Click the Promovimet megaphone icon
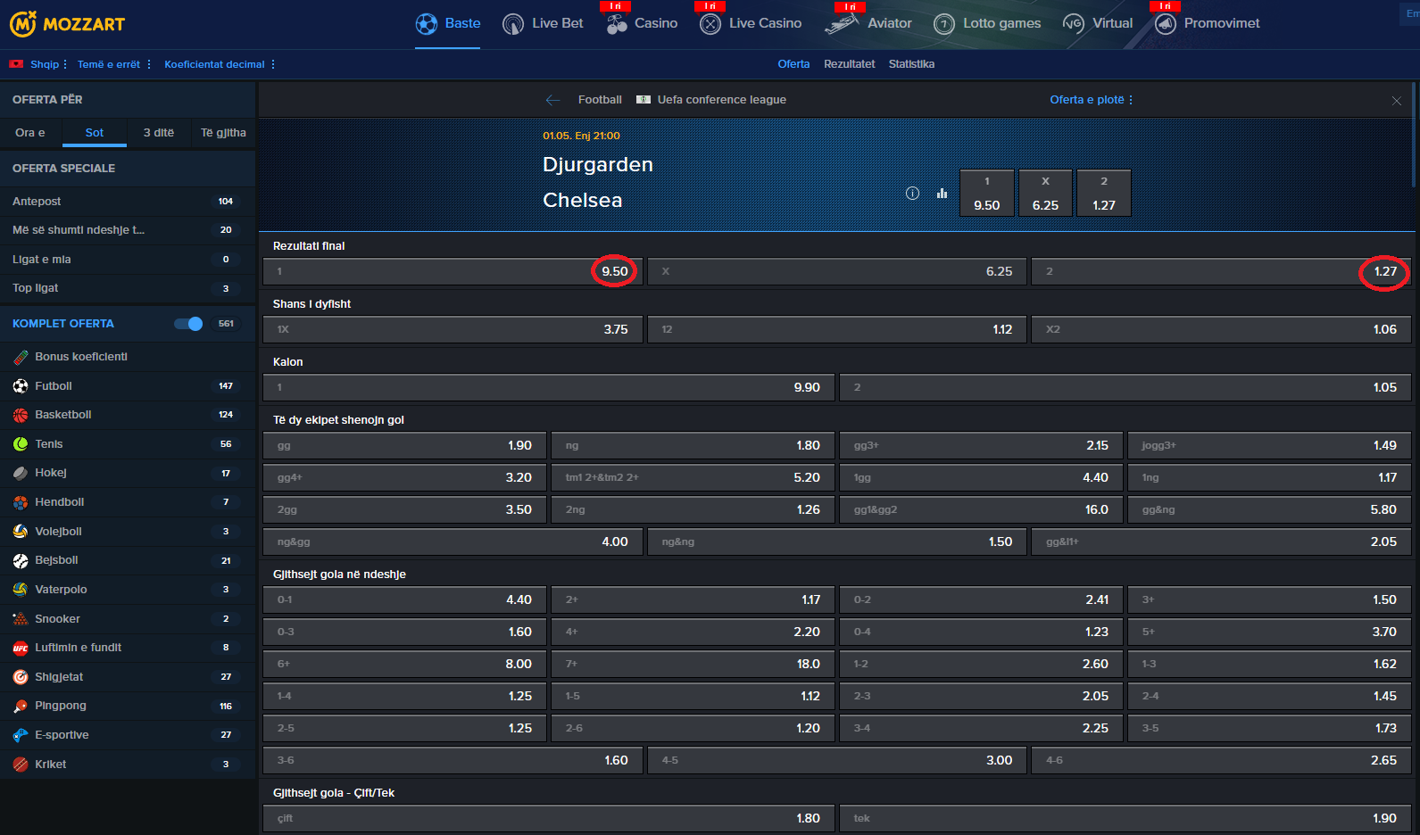The image size is (1420, 835). pyautogui.click(x=1166, y=24)
